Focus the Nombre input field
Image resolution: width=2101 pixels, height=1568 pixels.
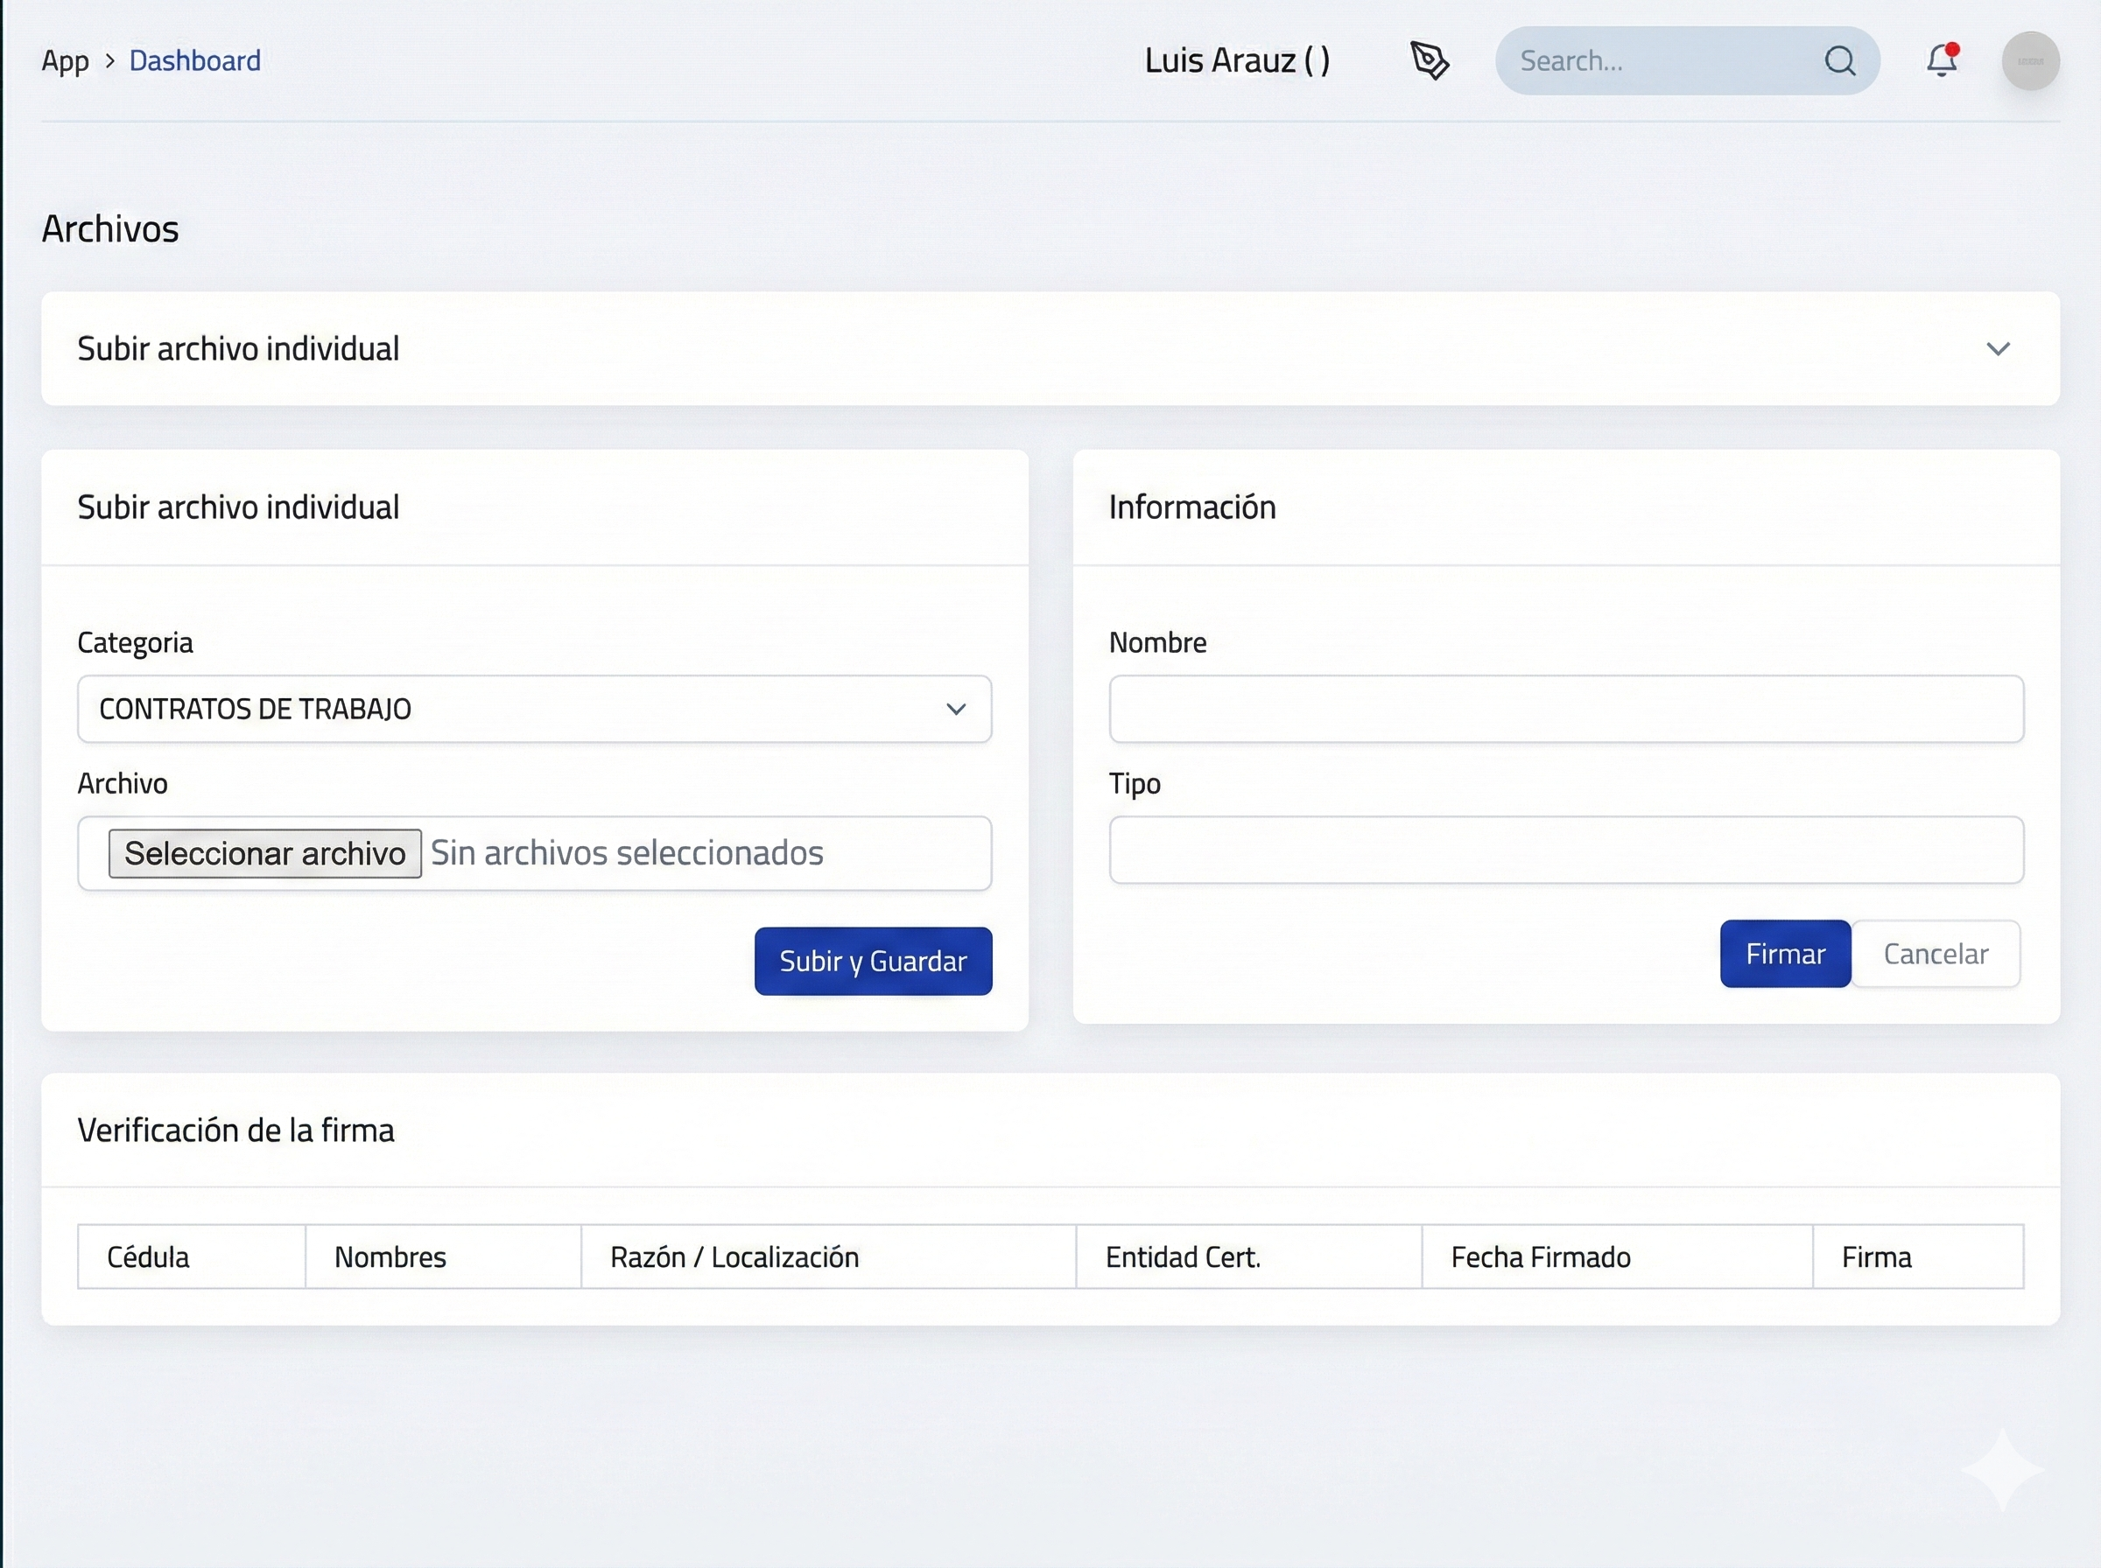click(1565, 709)
